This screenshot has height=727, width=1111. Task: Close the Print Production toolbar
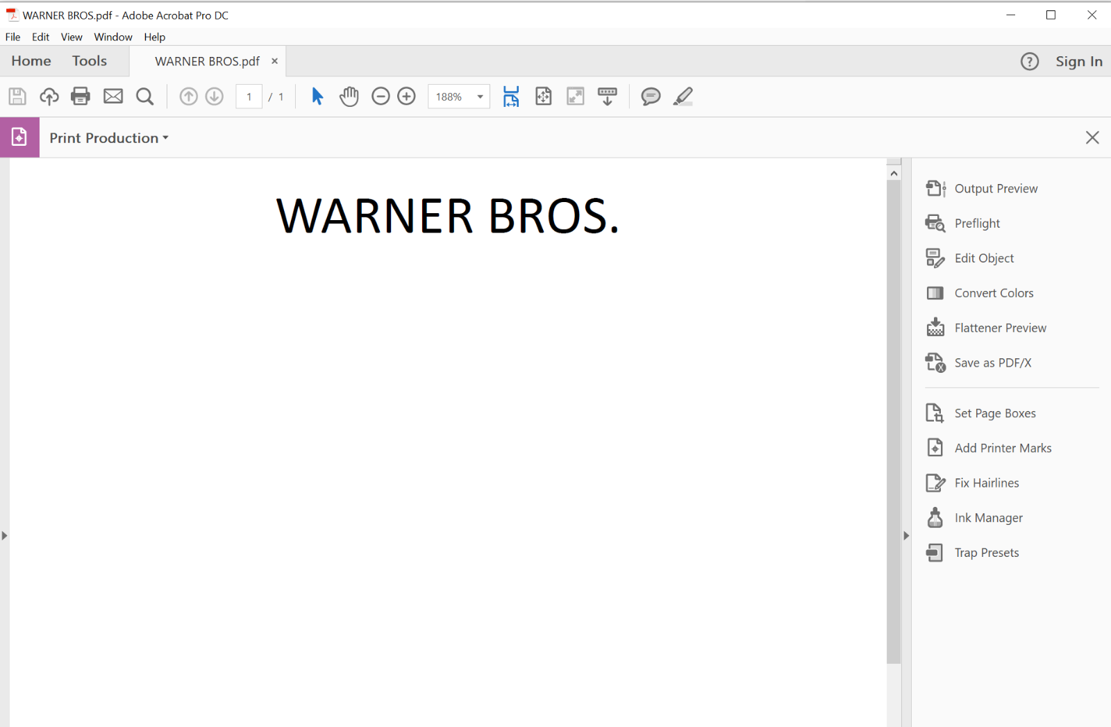point(1092,137)
